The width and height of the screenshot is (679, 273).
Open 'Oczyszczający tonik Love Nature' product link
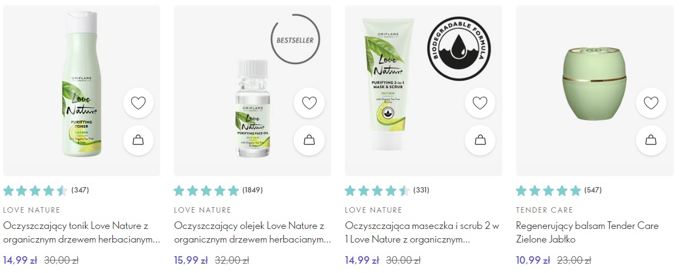click(82, 232)
